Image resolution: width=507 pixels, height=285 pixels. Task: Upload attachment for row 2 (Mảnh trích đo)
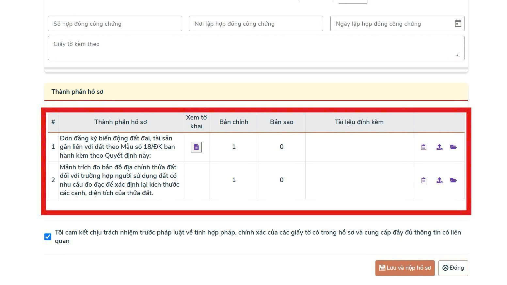point(439,180)
